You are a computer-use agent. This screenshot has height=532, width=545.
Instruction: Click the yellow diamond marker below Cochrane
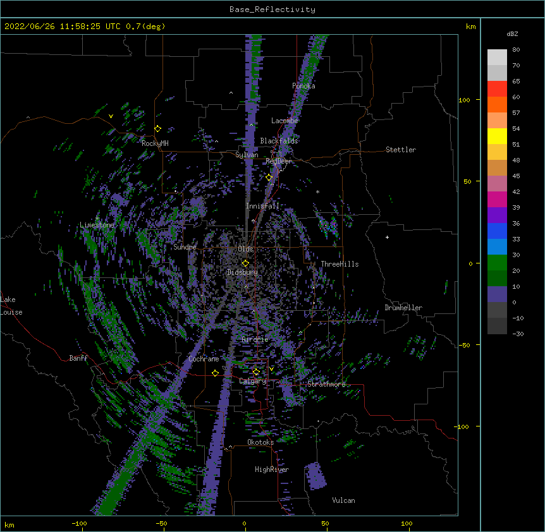click(x=215, y=373)
